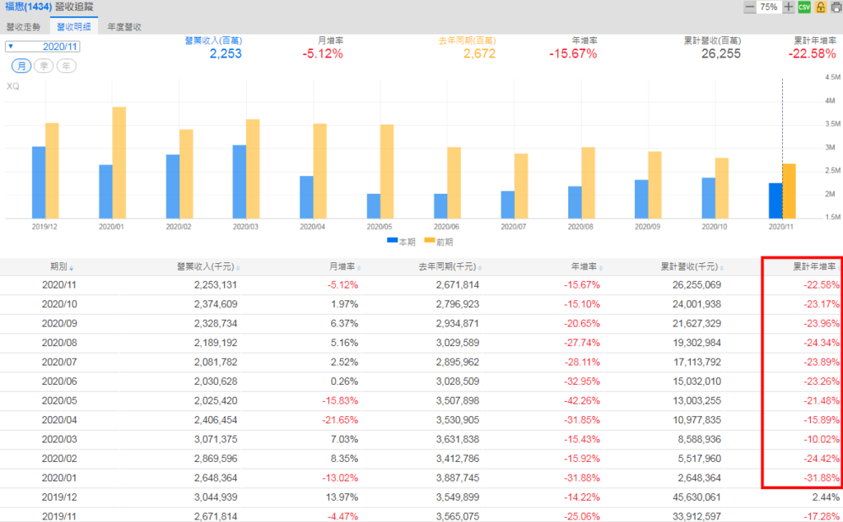
Task: Sort by 月增率 column header
Action: point(343,267)
